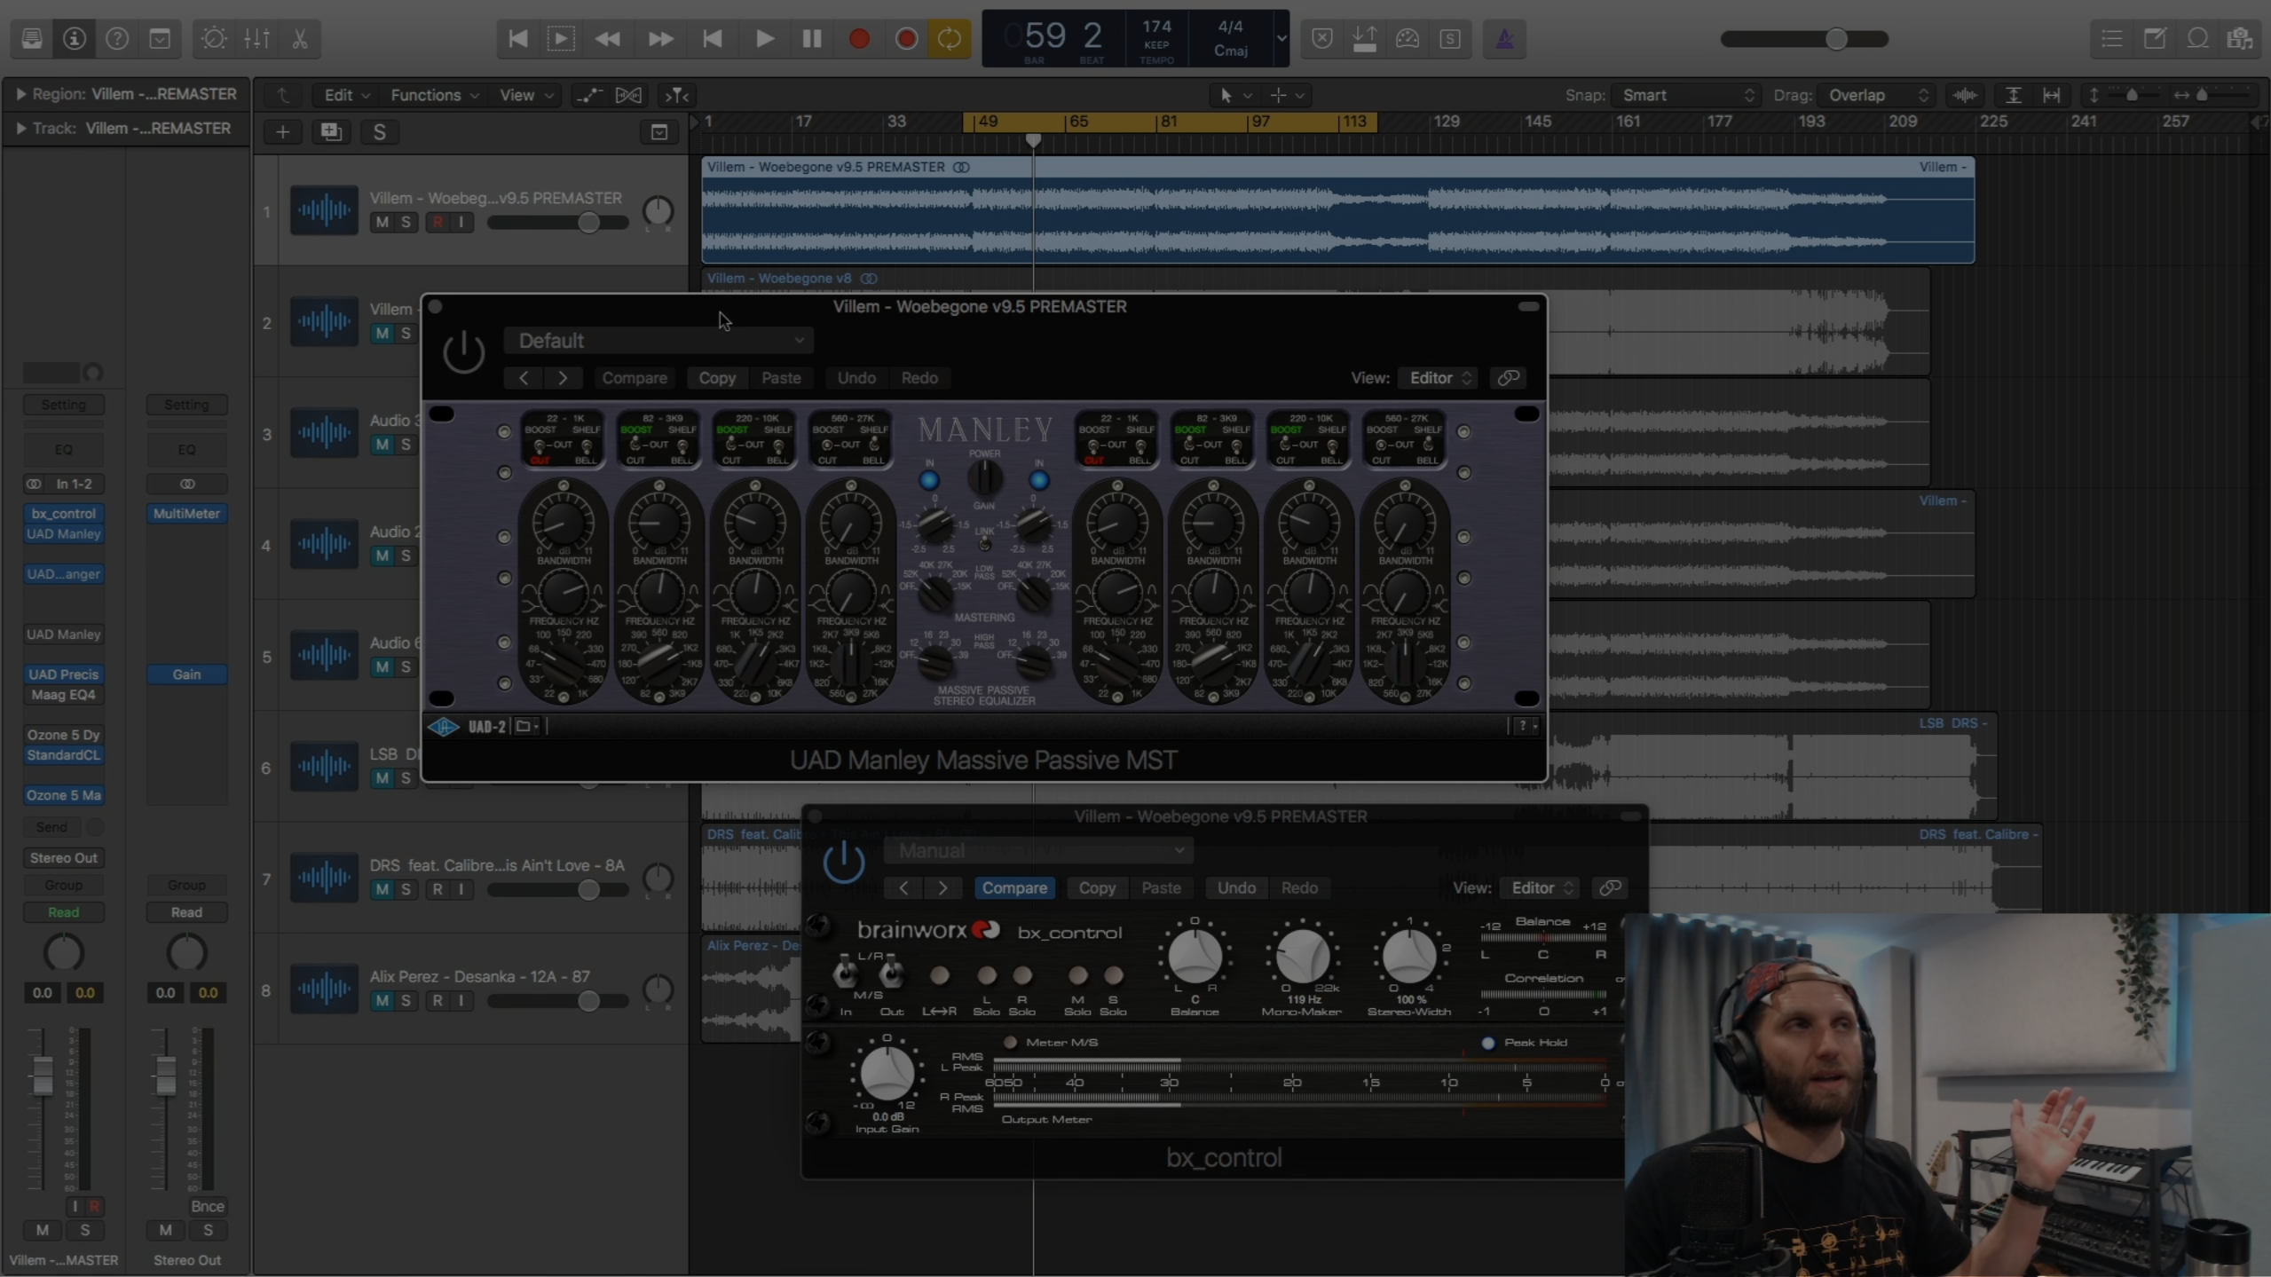Click the Catch Playhead icon

tap(677, 95)
